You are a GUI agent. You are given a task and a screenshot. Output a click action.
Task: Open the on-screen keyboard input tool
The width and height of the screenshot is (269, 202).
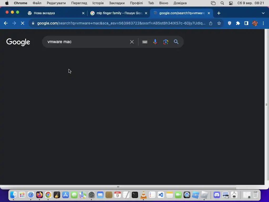click(x=145, y=42)
